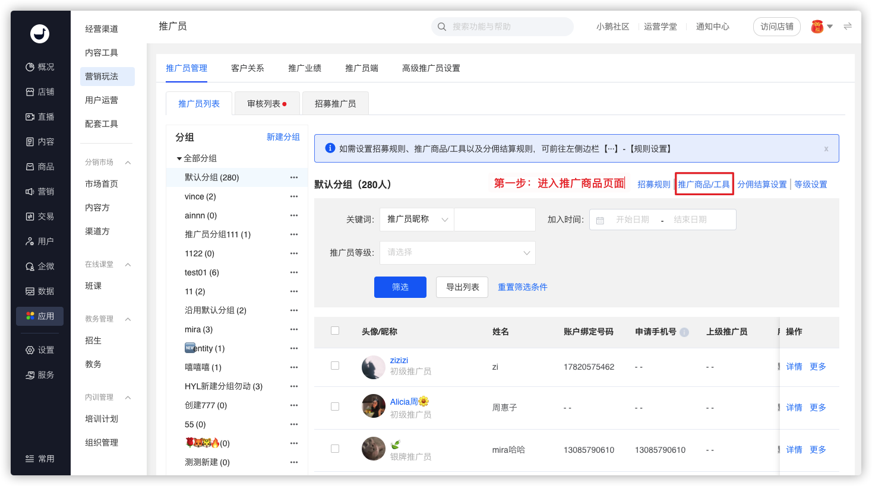Close the blue rule-settings notice banner
The height and width of the screenshot is (486, 872).
pyautogui.click(x=826, y=149)
